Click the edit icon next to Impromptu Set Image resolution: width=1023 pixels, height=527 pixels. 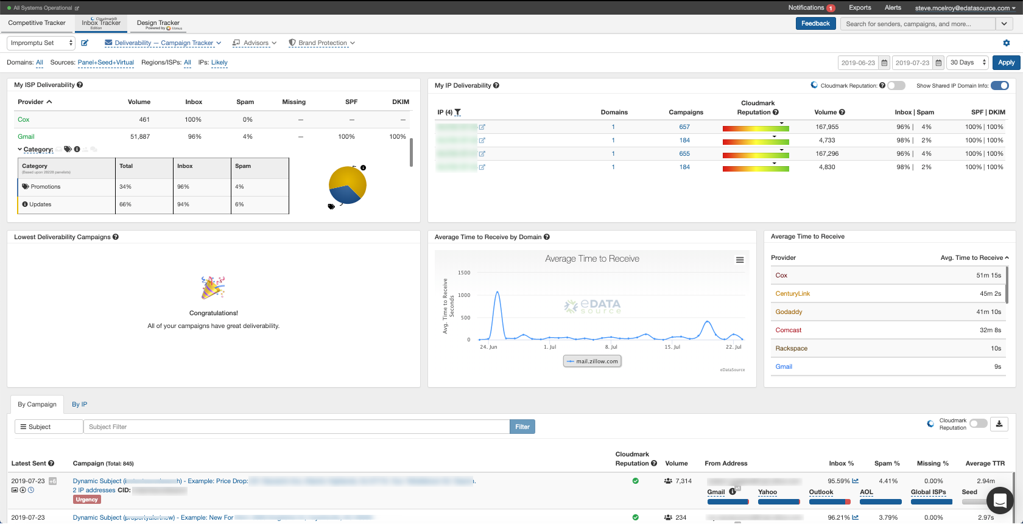click(85, 43)
